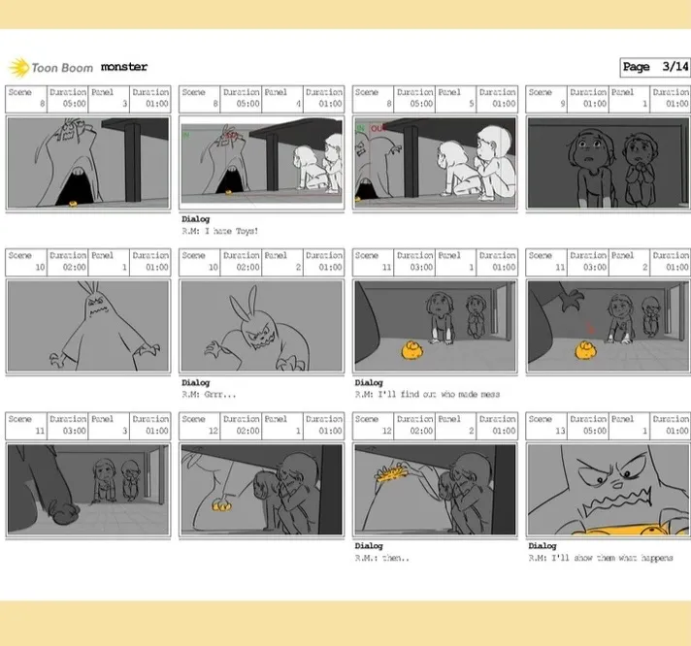Click Scene 8 Panel 5 kids hiding thumbnail
This screenshot has height=646, width=691.
click(435, 163)
